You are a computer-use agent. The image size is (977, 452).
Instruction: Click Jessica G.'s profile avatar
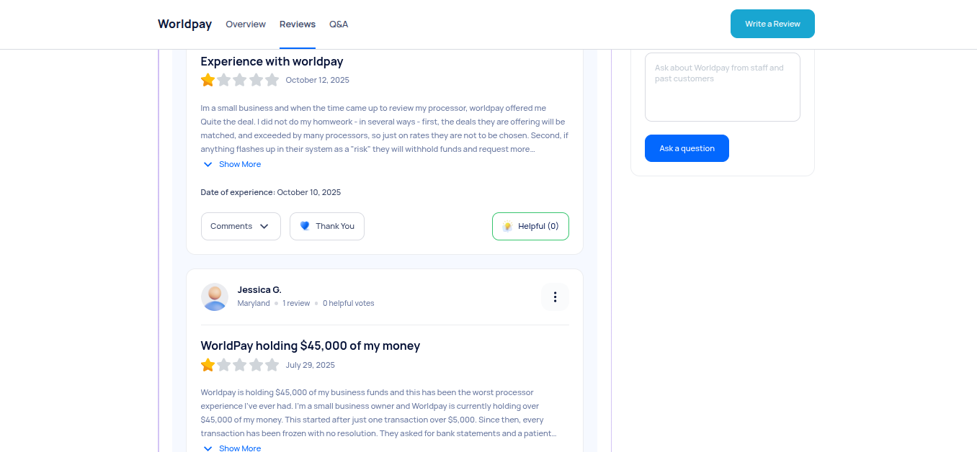click(x=215, y=297)
